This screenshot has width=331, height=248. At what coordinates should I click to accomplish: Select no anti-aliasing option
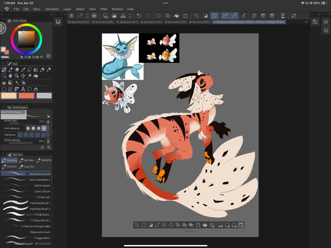pyautogui.click(x=28, y=128)
